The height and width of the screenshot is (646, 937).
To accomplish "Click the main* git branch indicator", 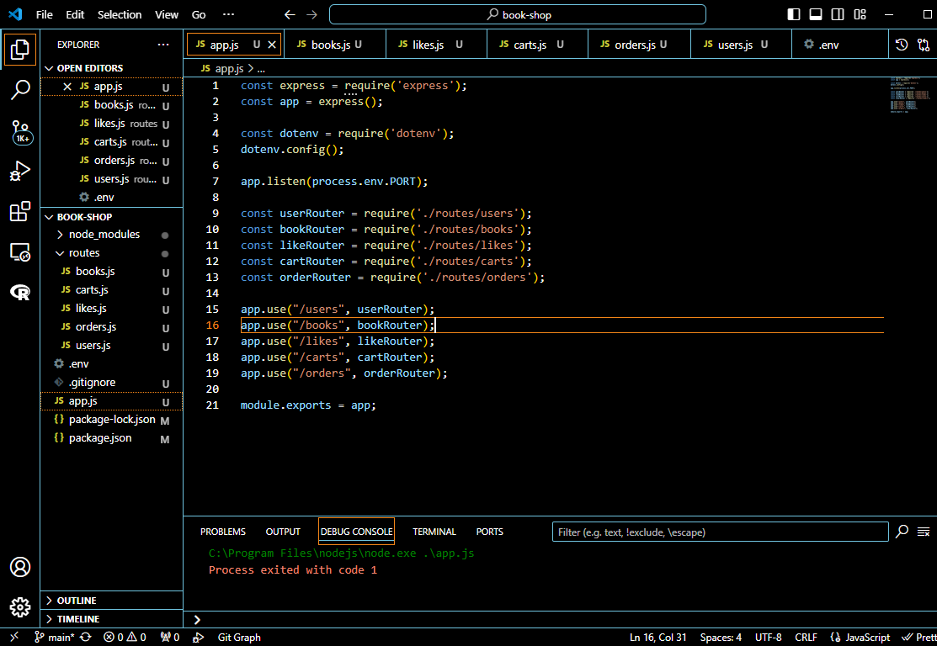I will (x=55, y=637).
